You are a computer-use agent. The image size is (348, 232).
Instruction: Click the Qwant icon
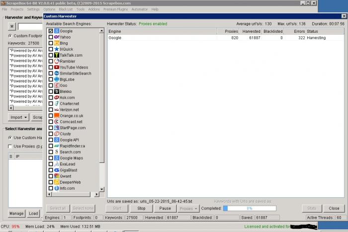point(57,176)
